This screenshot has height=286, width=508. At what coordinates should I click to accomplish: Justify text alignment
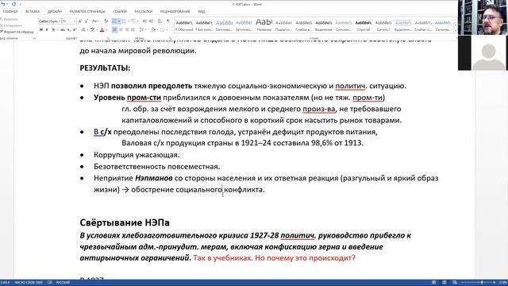tap(133, 29)
